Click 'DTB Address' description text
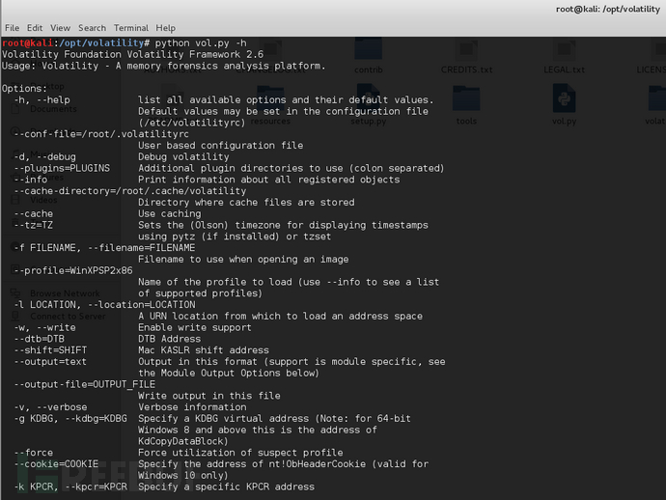Viewport: 666px width, 500px height. 170,339
